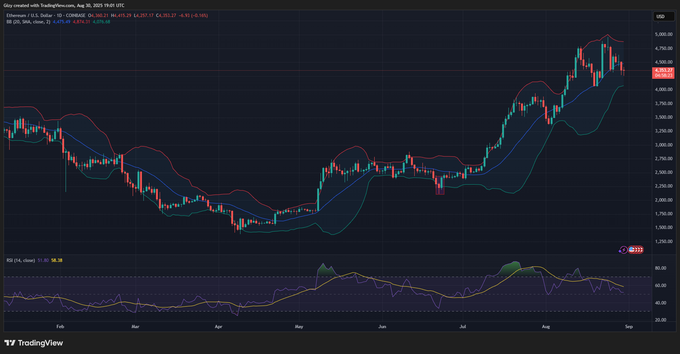
Task: Click the TradingView logo at the bottom left
Action: tap(34, 343)
